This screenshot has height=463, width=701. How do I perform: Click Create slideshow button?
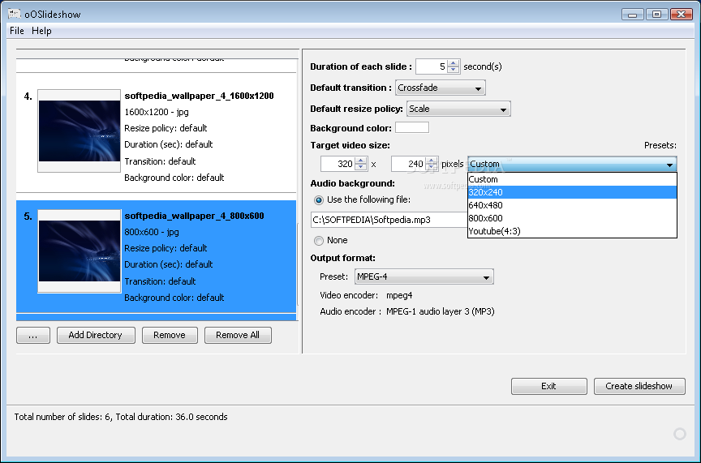[x=639, y=386]
